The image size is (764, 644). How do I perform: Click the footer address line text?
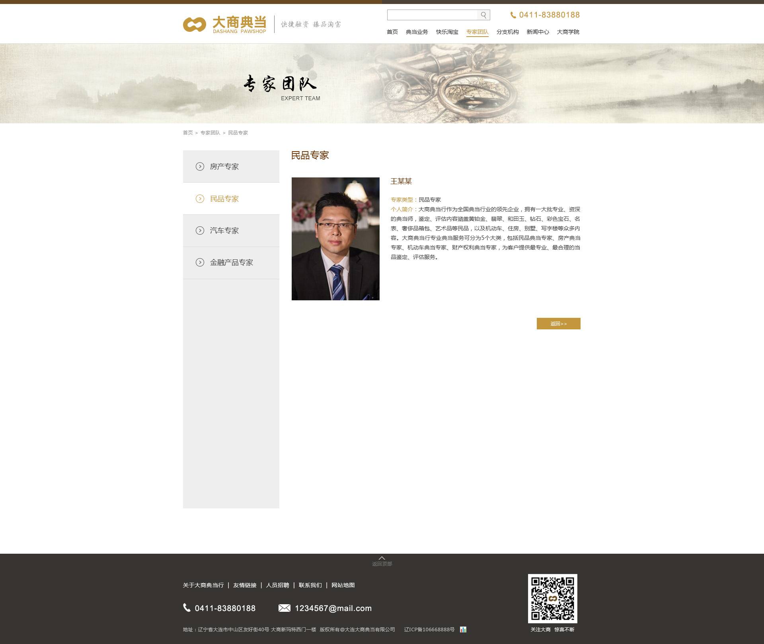[x=249, y=630]
